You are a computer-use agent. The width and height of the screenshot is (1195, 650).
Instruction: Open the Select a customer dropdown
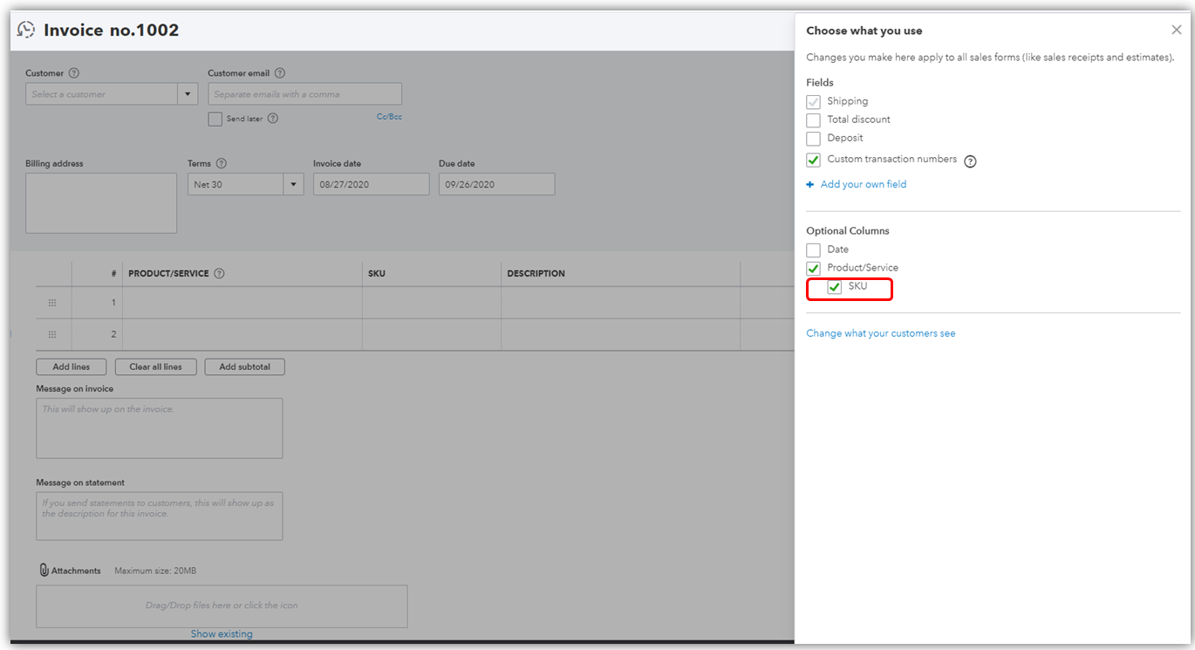[x=188, y=94]
